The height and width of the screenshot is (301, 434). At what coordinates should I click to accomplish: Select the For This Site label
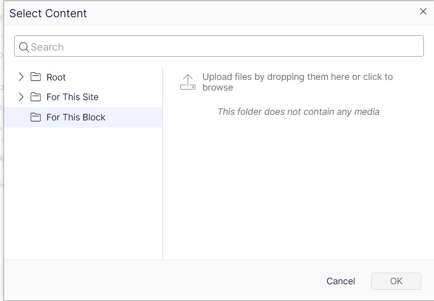[x=72, y=97]
